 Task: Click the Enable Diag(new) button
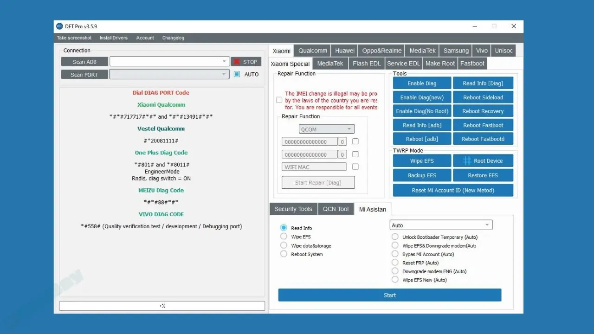pyautogui.click(x=422, y=97)
